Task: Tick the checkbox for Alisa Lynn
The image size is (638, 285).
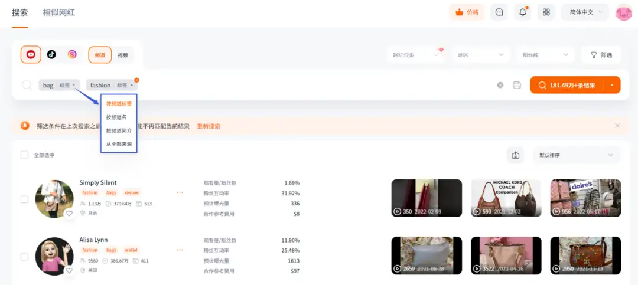Action: click(24, 257)
